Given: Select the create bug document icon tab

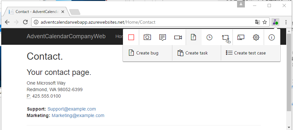Looking at the screenshot, I should [193, 37].
